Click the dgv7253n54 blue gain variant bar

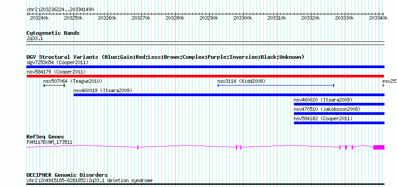pyautogui.click(x=205, y=67)
